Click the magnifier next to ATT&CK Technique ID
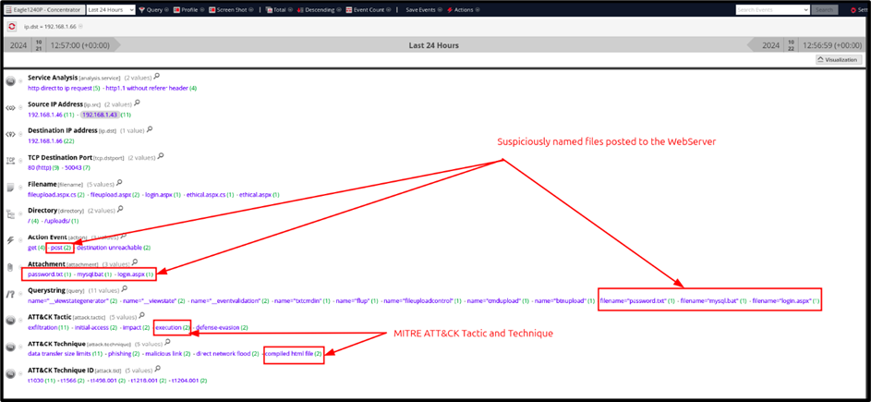 click(x=158, y=369)
